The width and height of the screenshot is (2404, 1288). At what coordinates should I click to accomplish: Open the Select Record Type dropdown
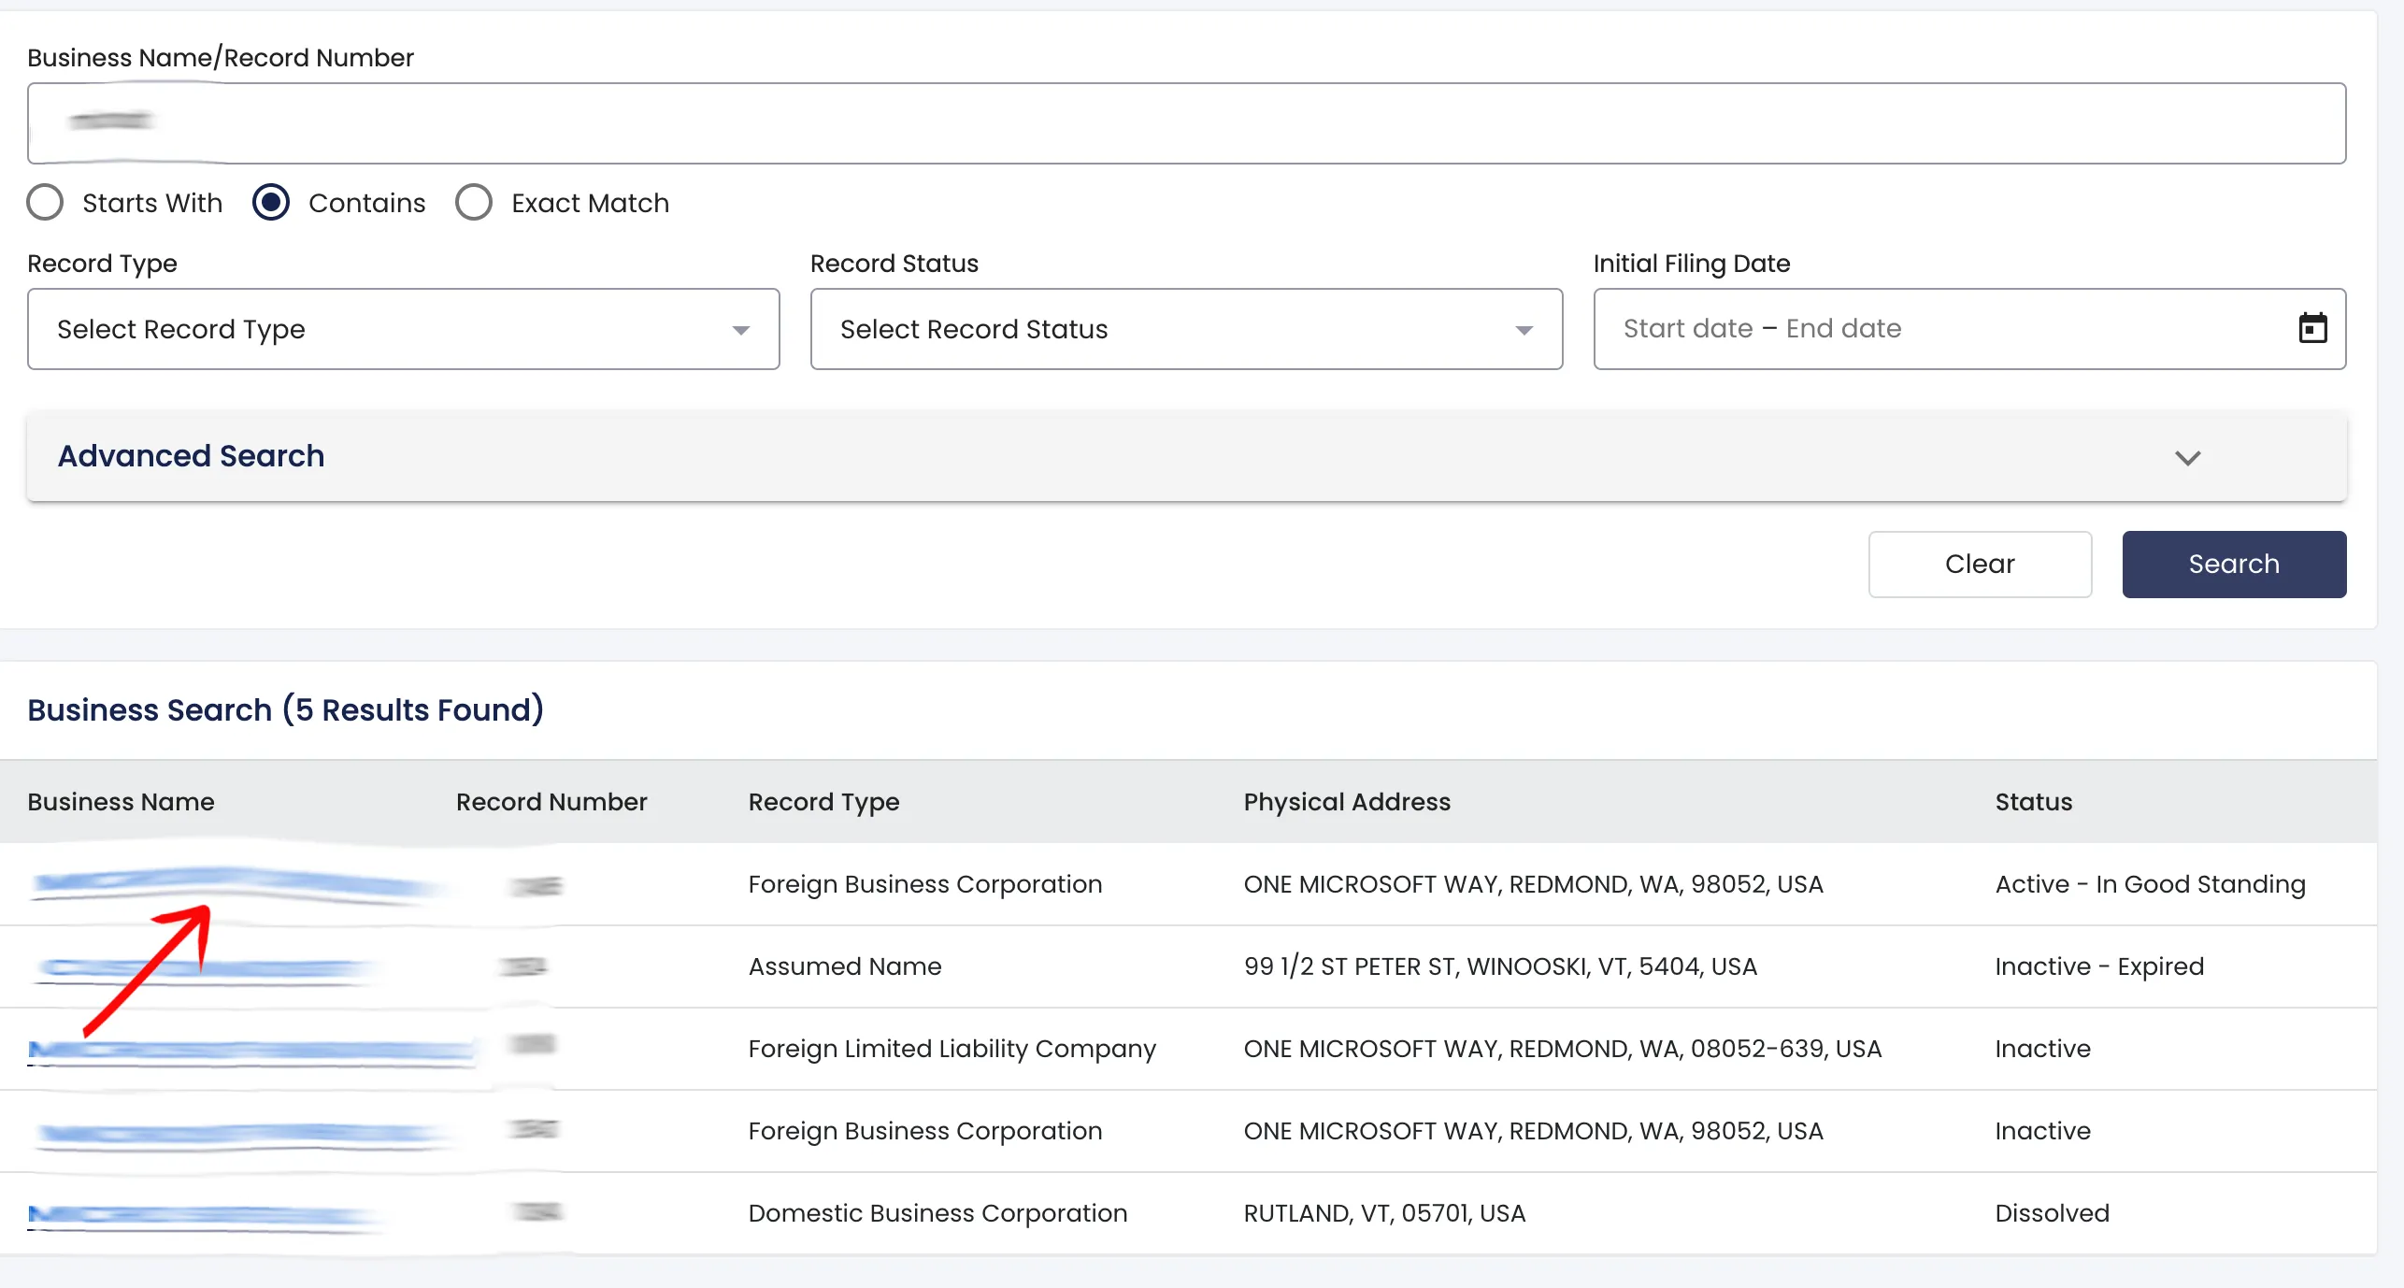pyautogui.click(x=404, y=329)
